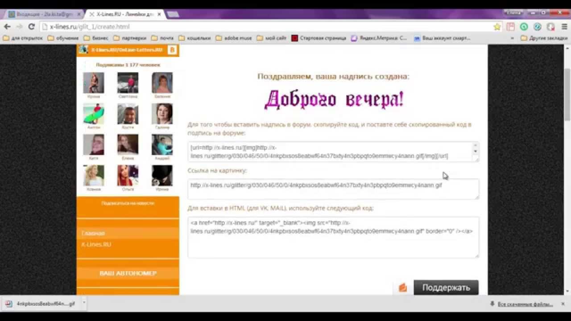Image resolution: width=571 pixels, height=321 pixels.
Task: Open the 'мой сайт' bookmark folder
Action: [272, 38]
